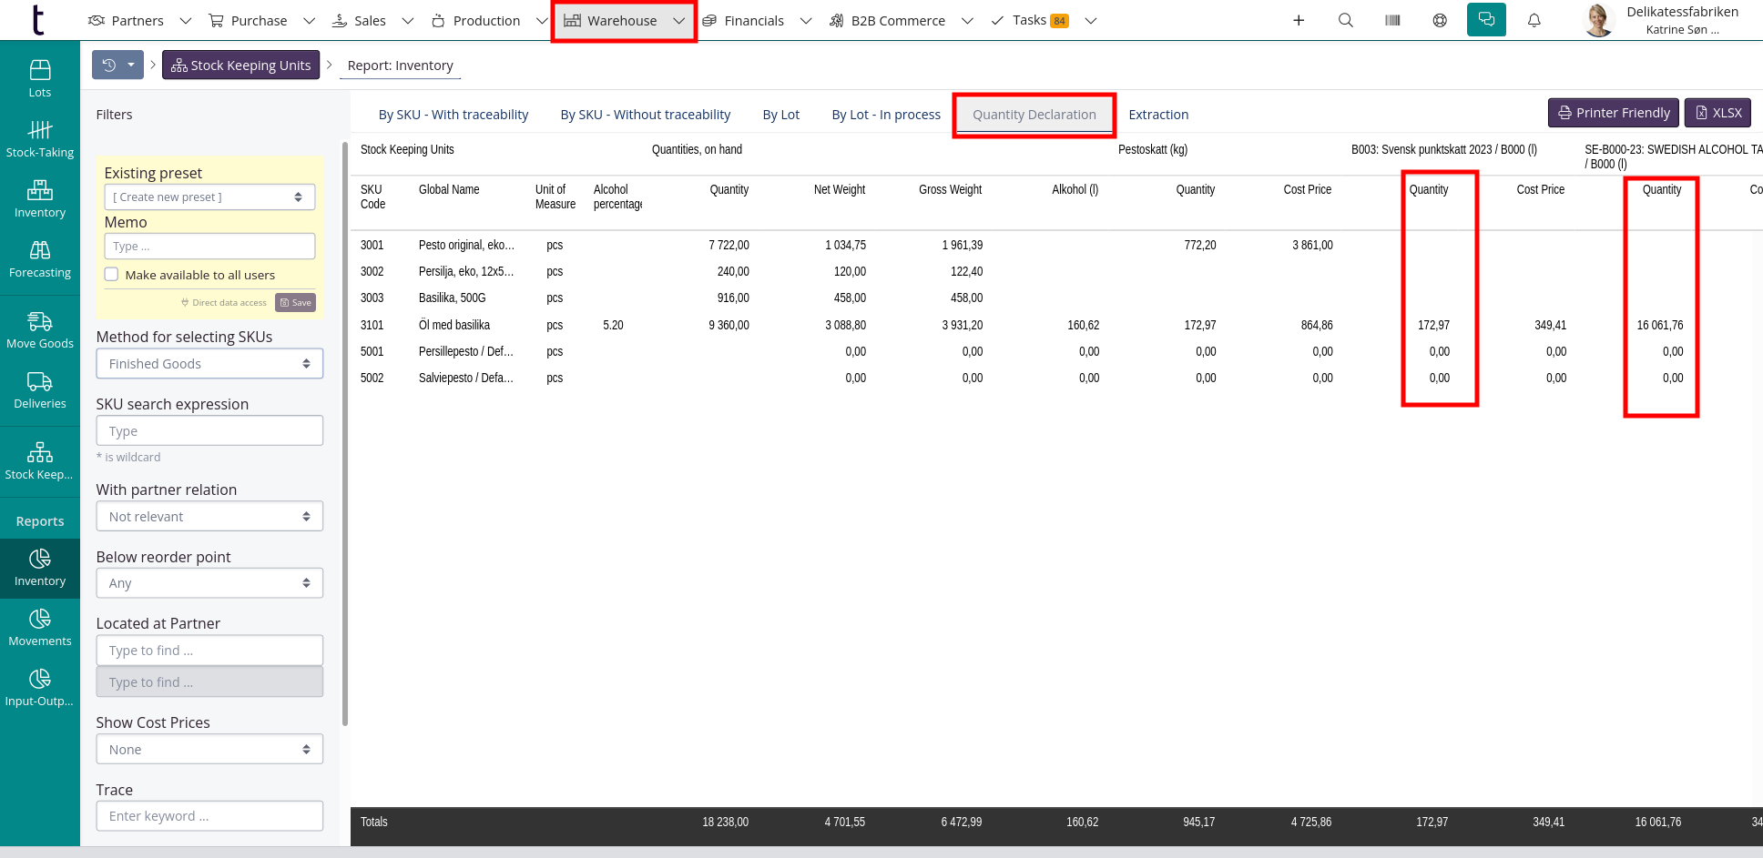The width and height of the screenshot is (1763, 858).
Task: Open the Show Cost Prices dropdown
Action: [209, 750]
